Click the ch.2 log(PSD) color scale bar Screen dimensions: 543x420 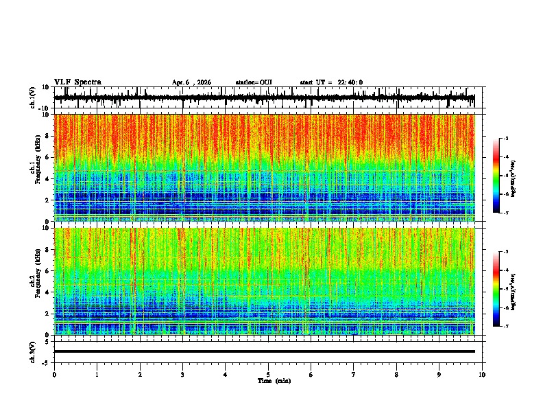496,289
